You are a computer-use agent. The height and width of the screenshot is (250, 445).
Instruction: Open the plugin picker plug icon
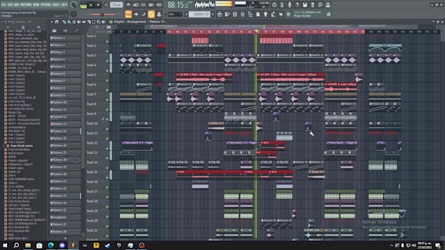coord(265,14)
